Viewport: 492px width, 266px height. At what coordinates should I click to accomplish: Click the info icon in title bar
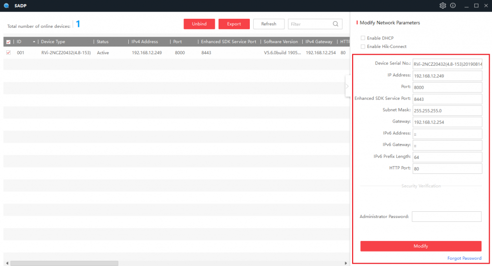click(x=453, y=5)
